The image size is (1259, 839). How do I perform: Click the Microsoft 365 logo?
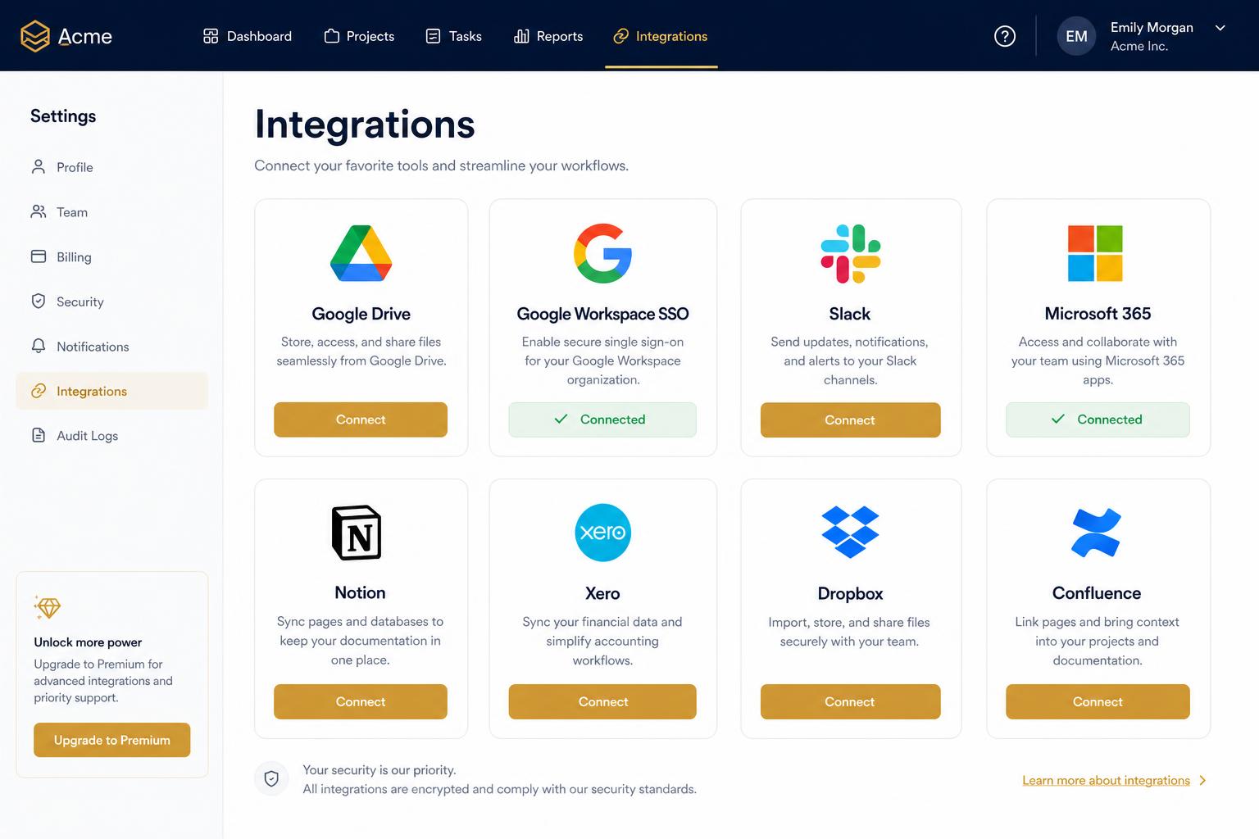[1095, 253]
